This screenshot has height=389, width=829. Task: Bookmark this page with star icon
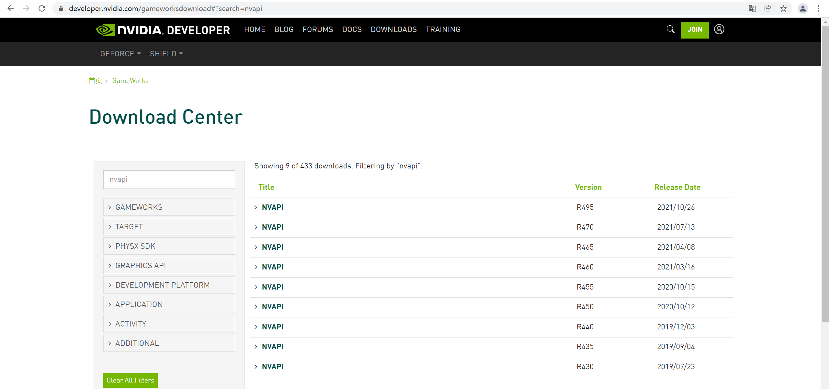pos(783,8)
